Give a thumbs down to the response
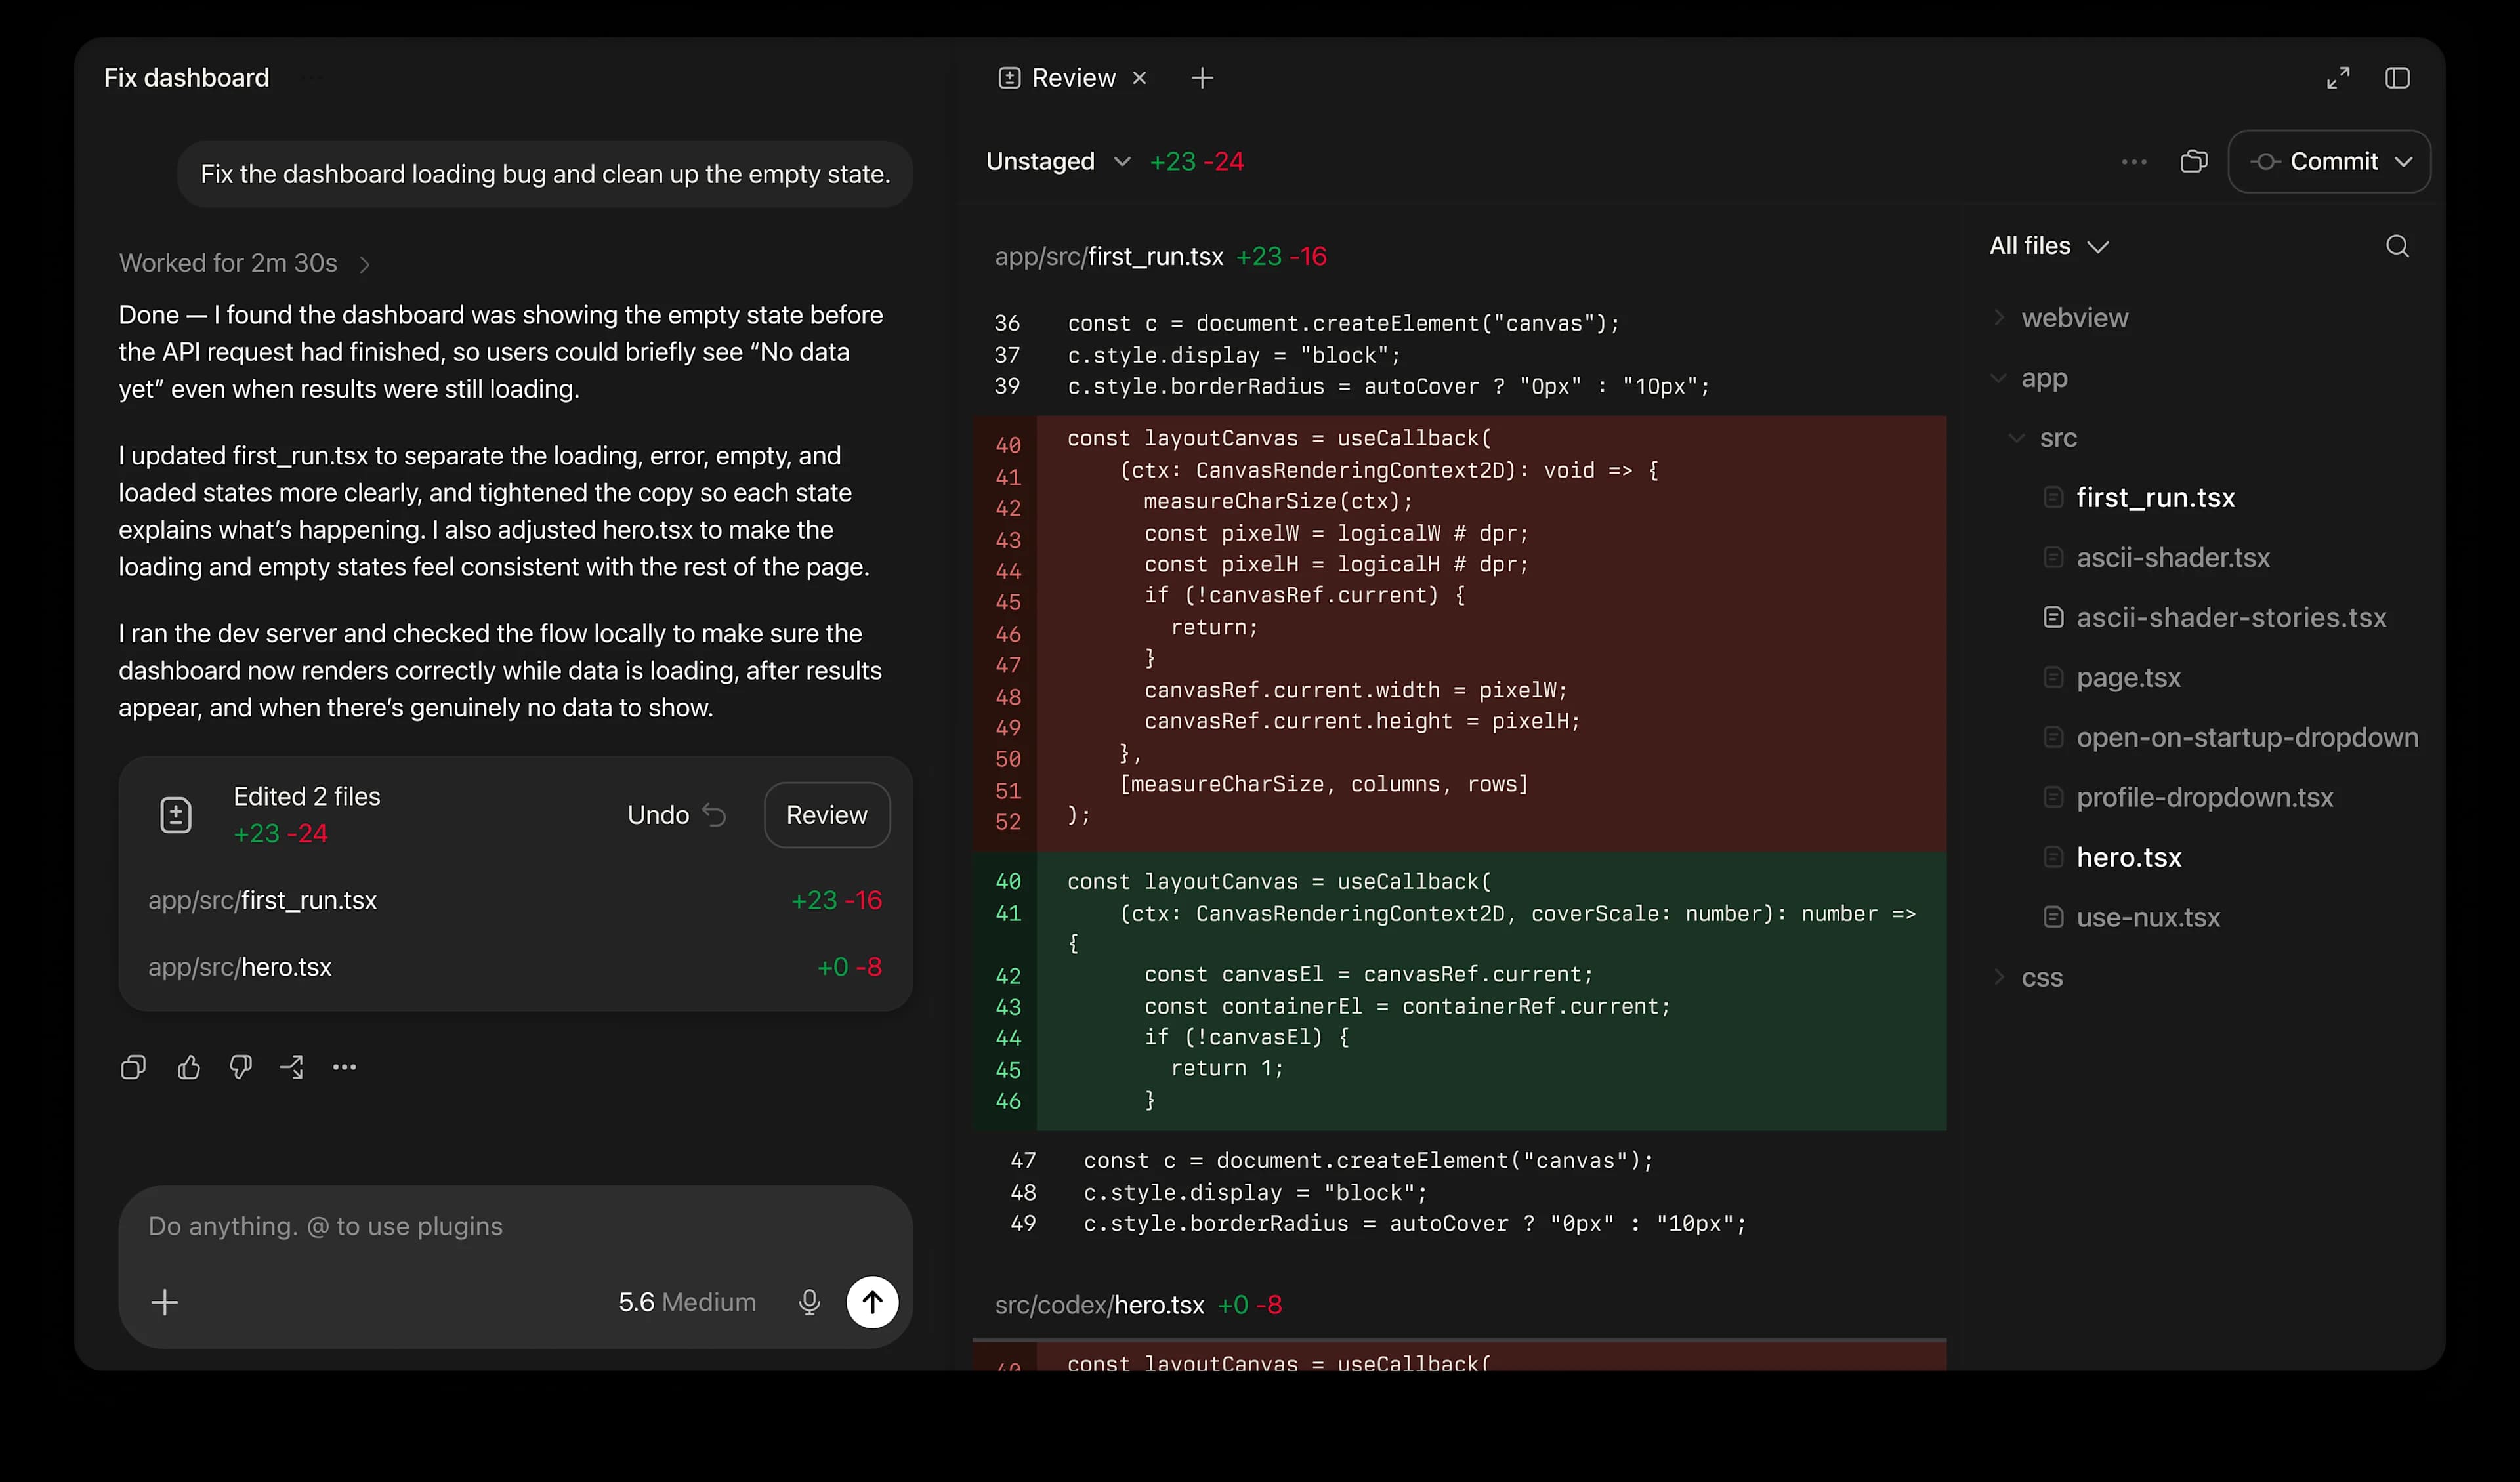 [240, 1067]
